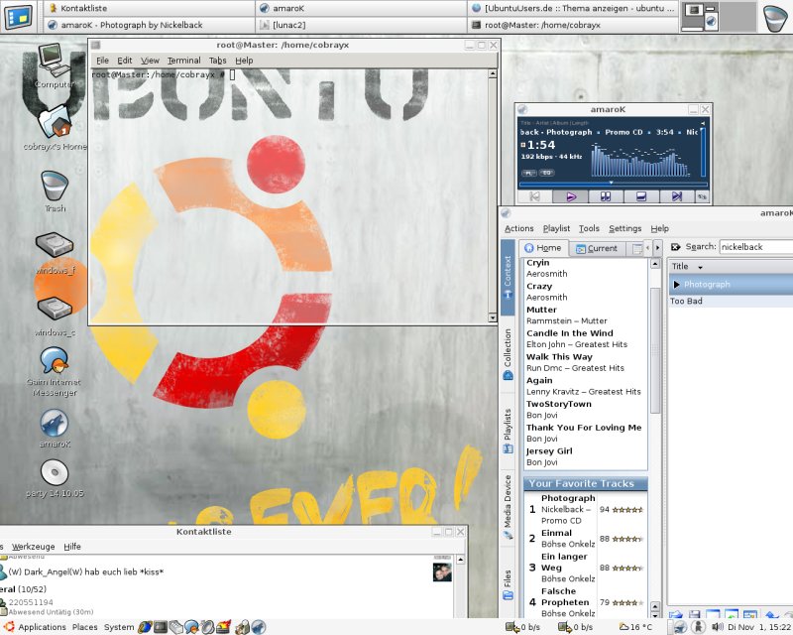Viewport: 793px width, 635px height.
Task: Open the terminal Tabs menu
Action: click(217, 61)
